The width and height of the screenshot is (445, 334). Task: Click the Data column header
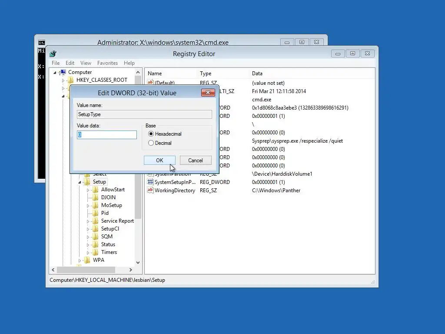coord(312,73)
